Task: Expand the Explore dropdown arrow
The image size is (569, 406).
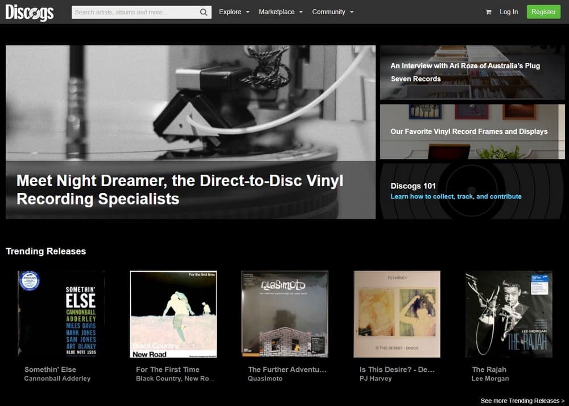Action: click(x=248, y=12)
